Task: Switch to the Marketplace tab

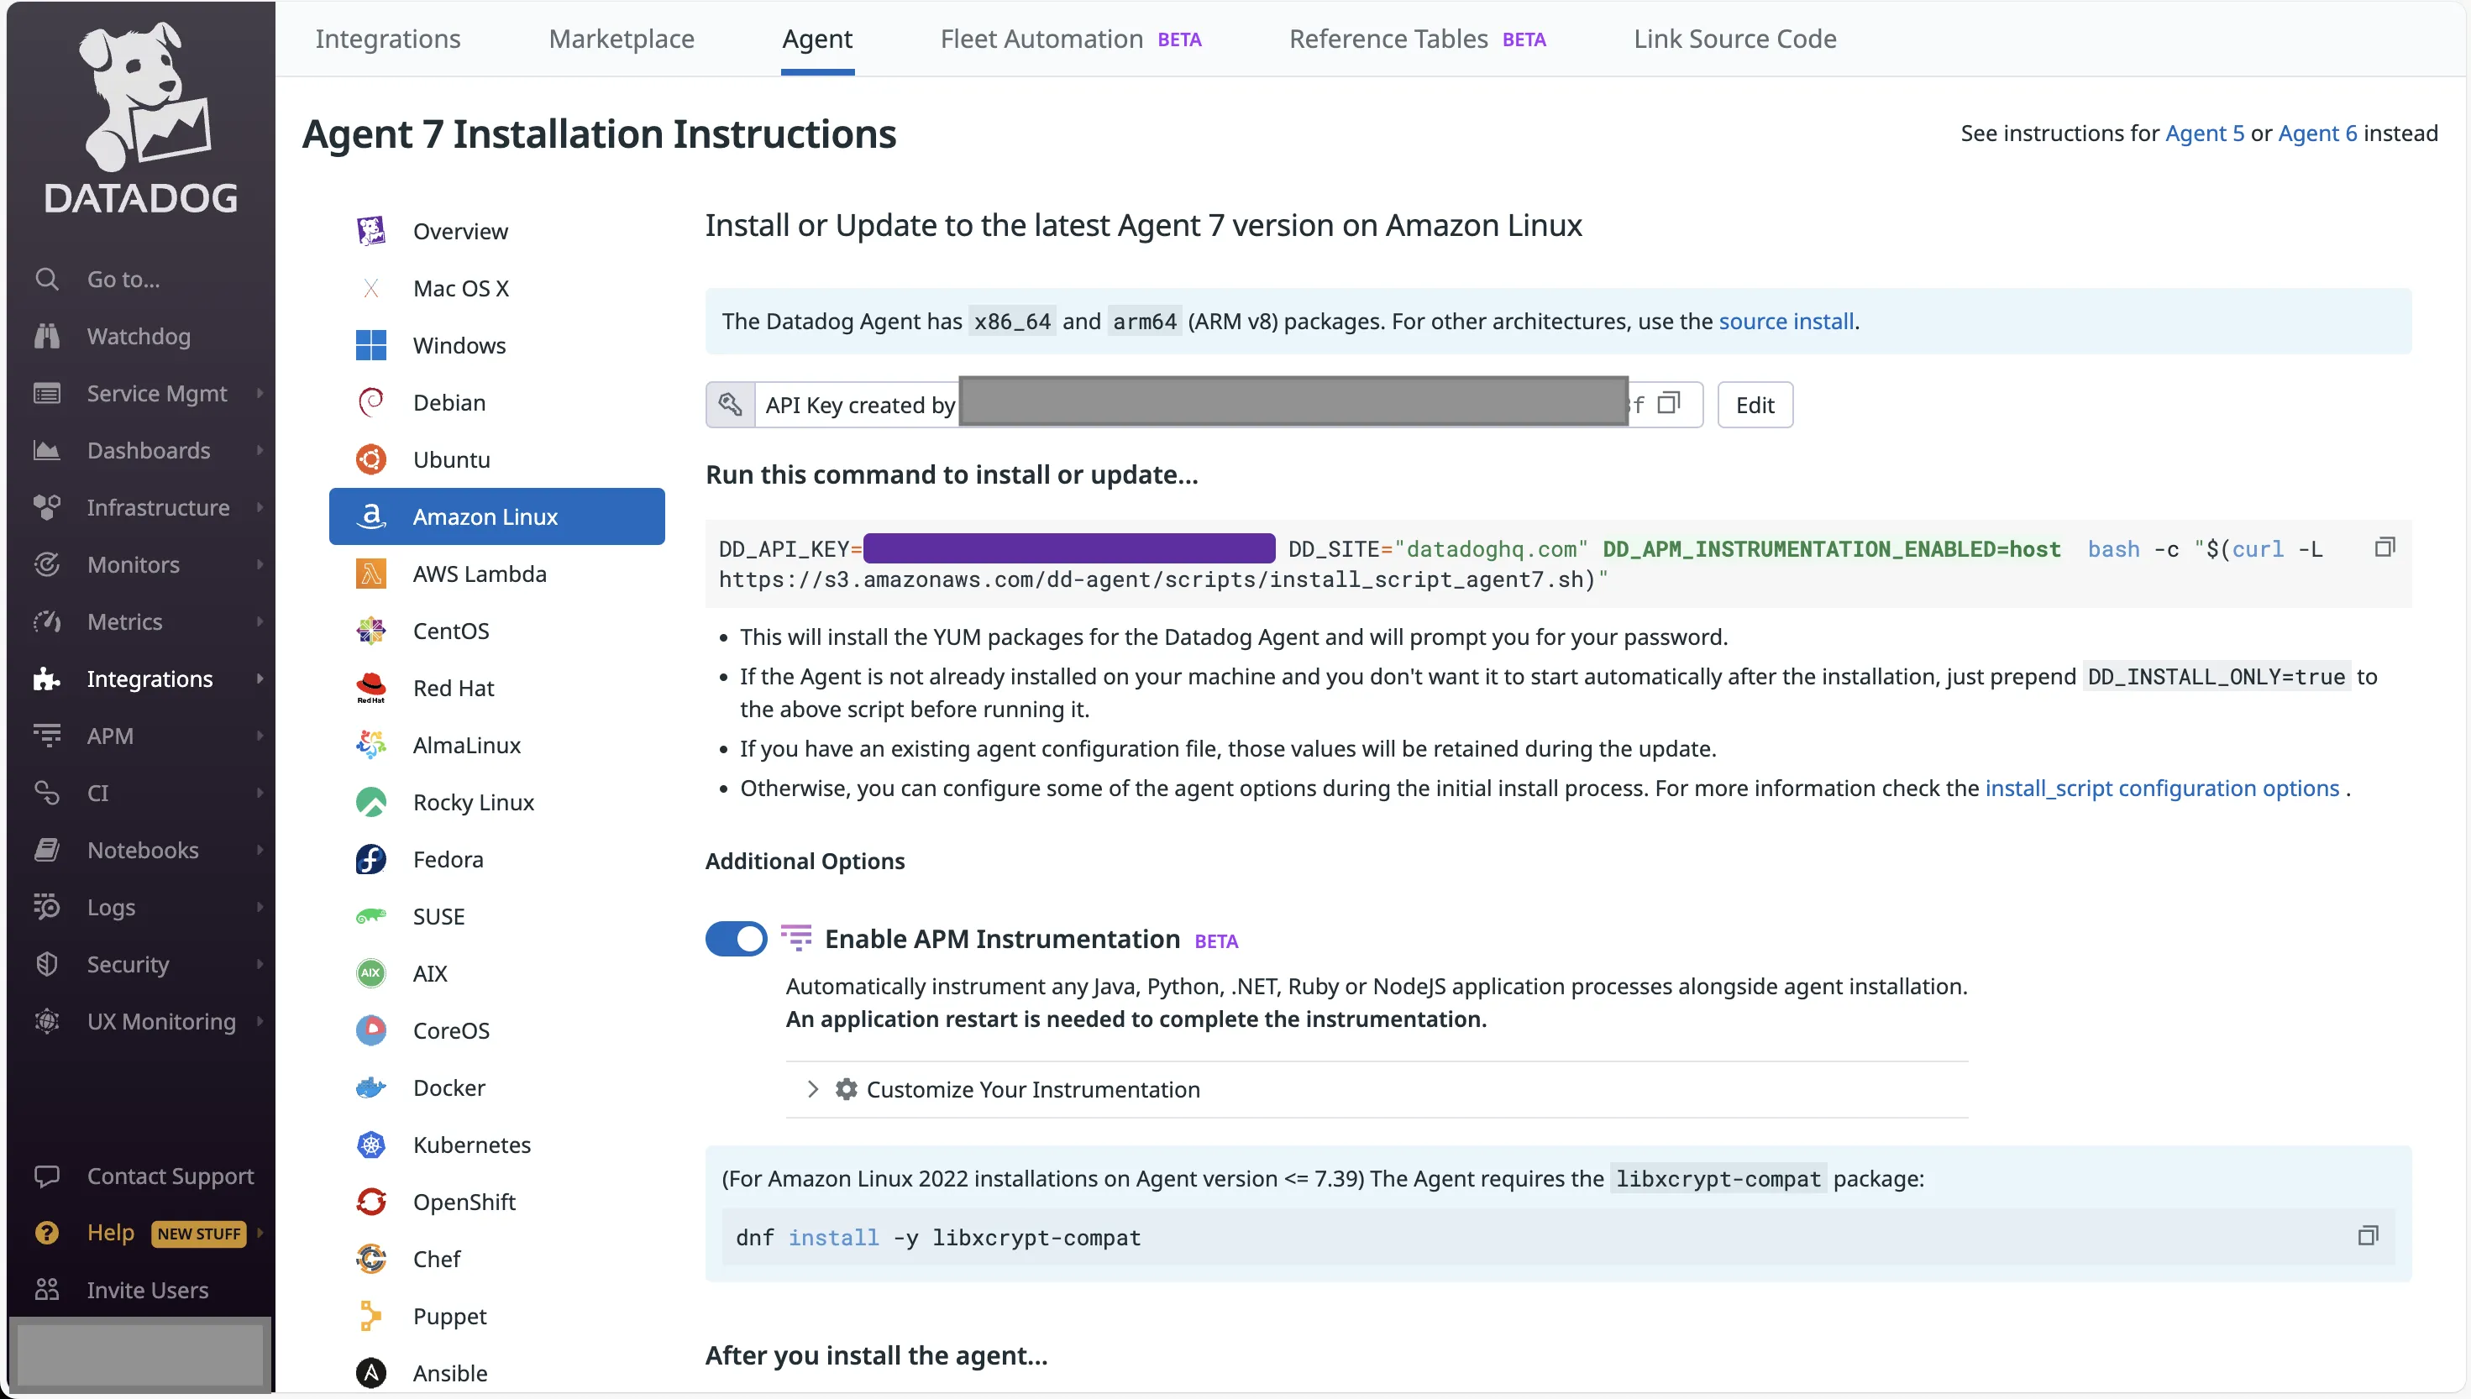Action: pyautogui.click(x=622, y=37)
